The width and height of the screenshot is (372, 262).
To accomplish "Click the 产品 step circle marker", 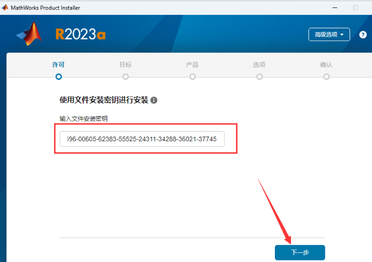I will [x=193, y=77].
